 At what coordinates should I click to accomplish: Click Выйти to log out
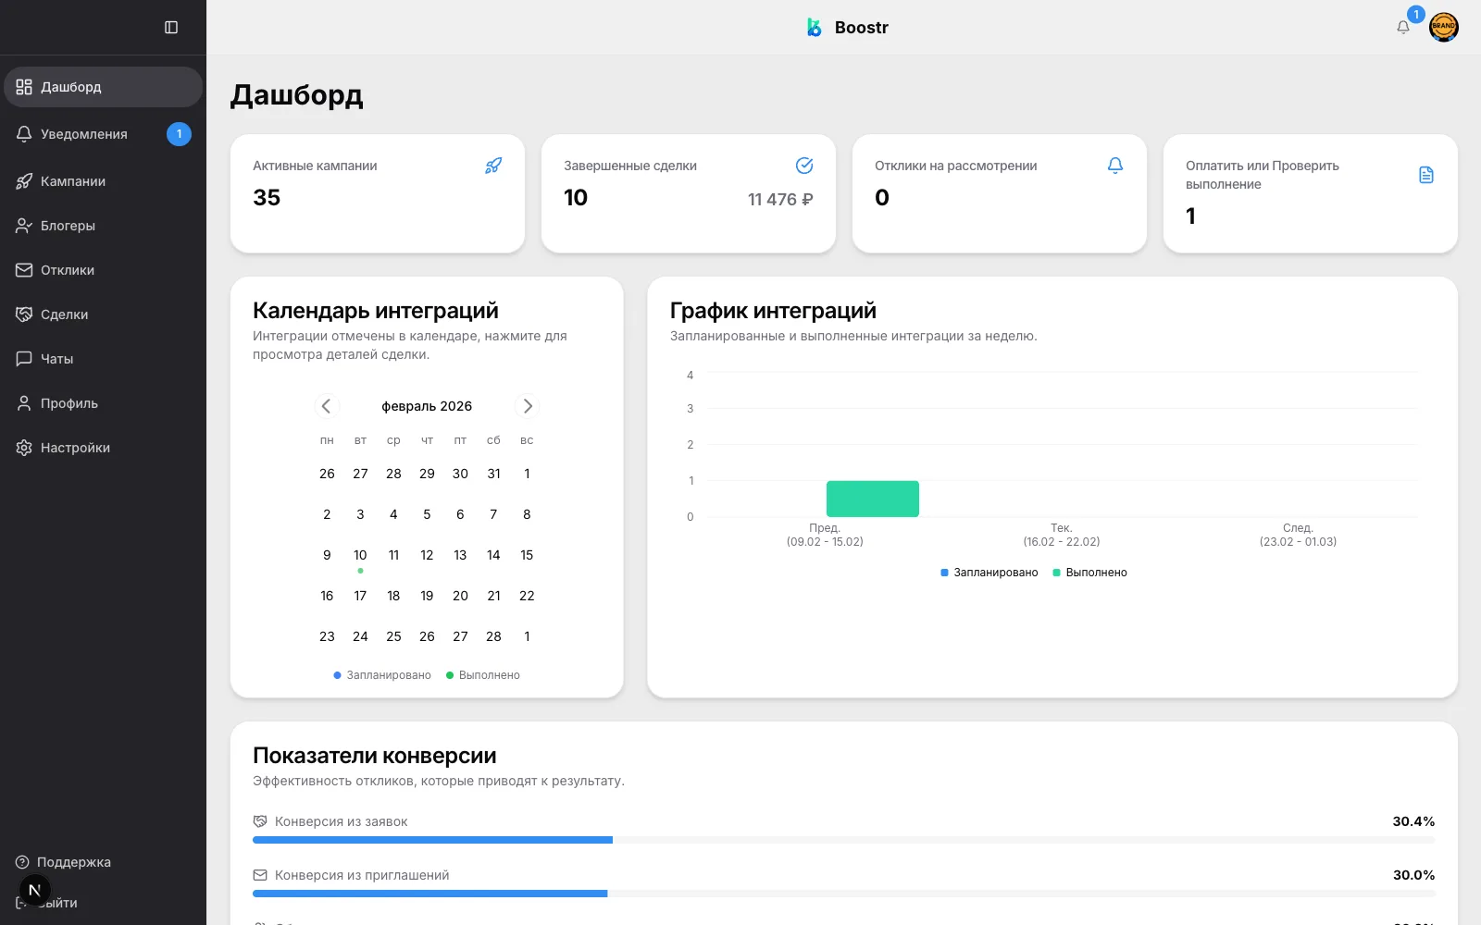point(58,902)
